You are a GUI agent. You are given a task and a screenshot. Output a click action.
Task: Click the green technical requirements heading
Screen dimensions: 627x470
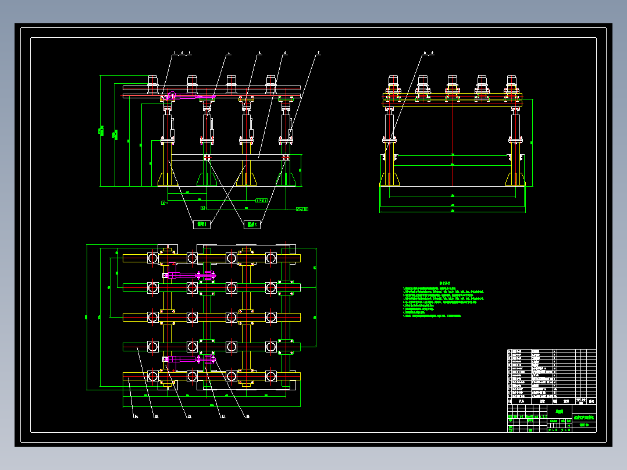click(445, 283)
